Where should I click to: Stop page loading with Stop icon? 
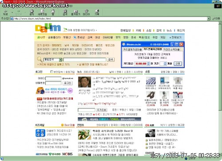[32, 12]
